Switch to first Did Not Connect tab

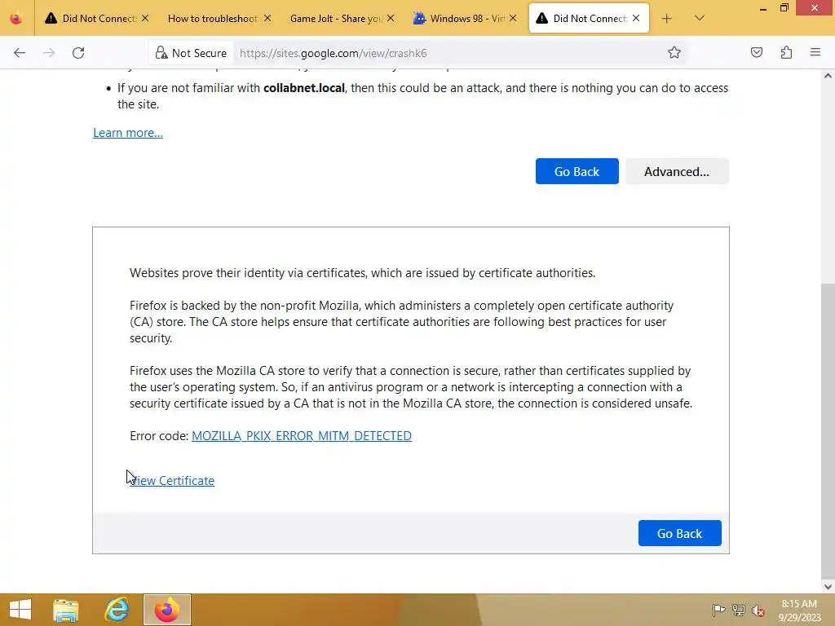pyautogui.click(x=96, y=19)
